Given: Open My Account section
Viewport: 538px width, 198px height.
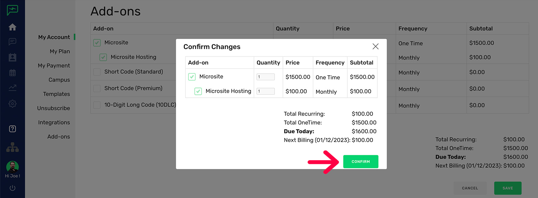Looking at the screenshot, I should (54, 37).
